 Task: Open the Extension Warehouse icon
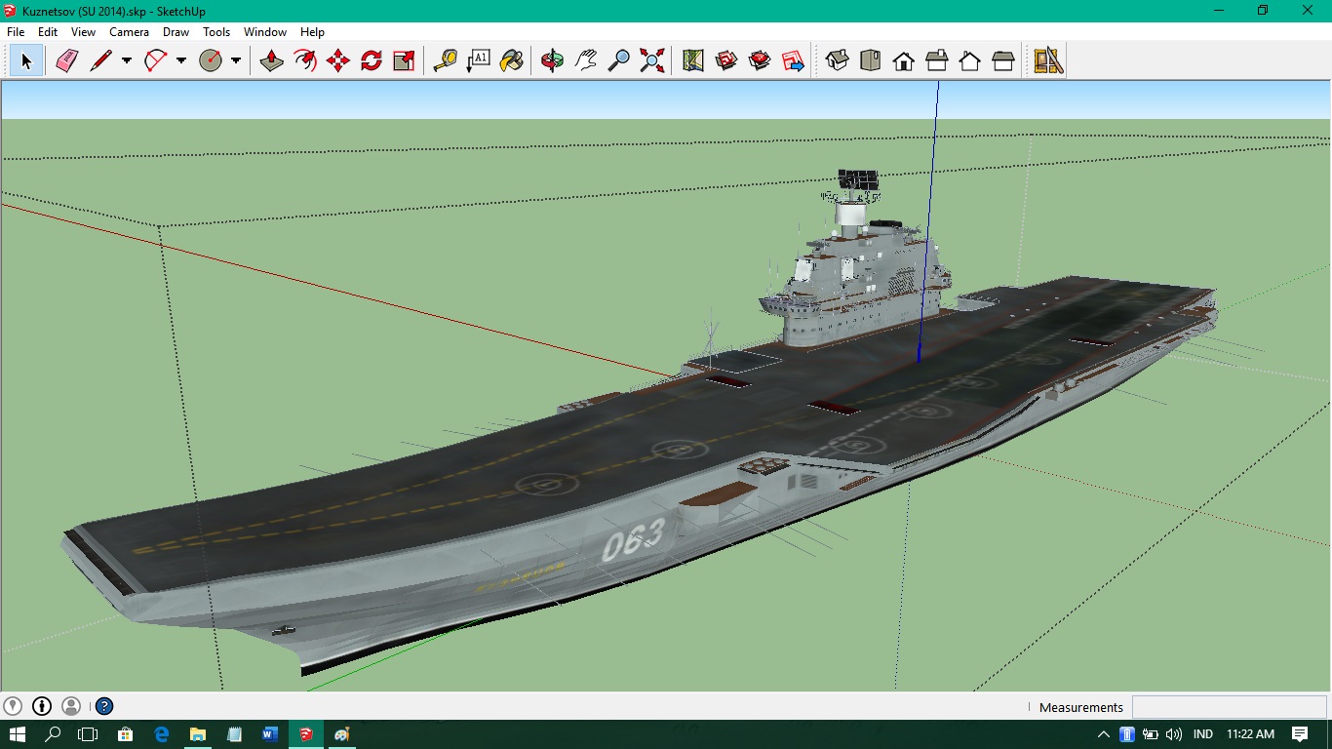point(793,60)
